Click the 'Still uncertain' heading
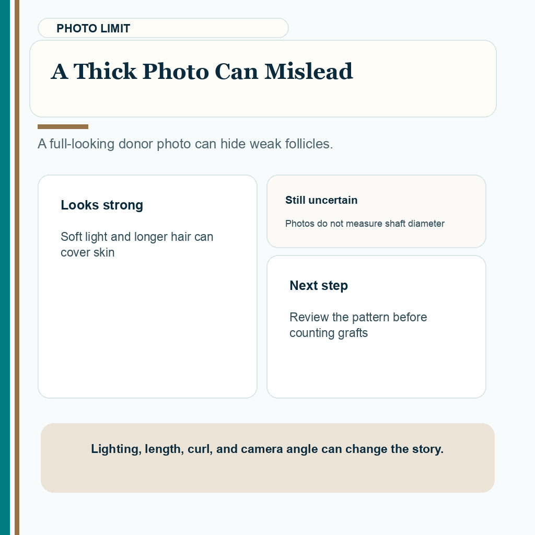The width and height of the screenshot is (535, 535). tap(321, 200)
